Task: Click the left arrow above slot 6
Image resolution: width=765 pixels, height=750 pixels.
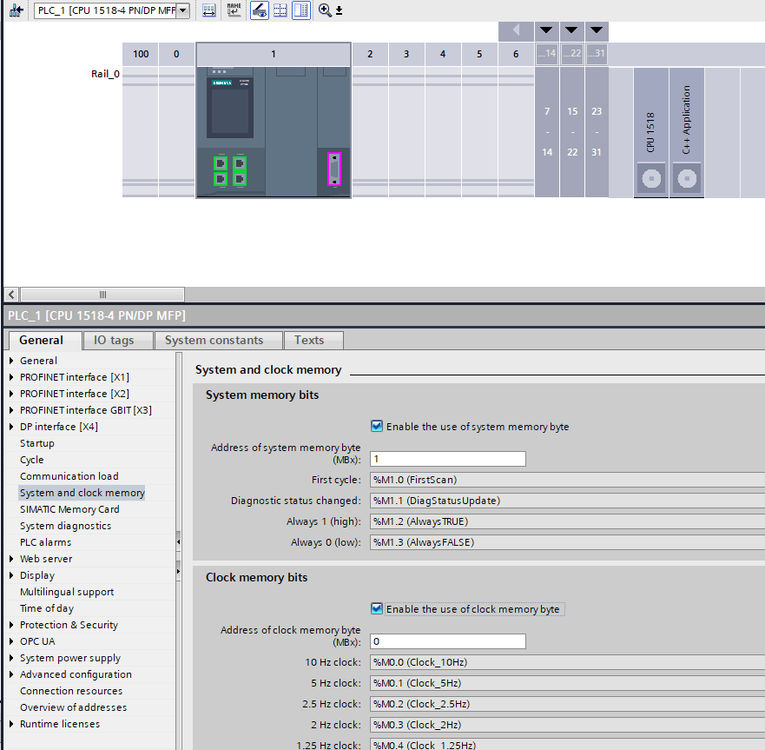Action: [x=516, y=30]
